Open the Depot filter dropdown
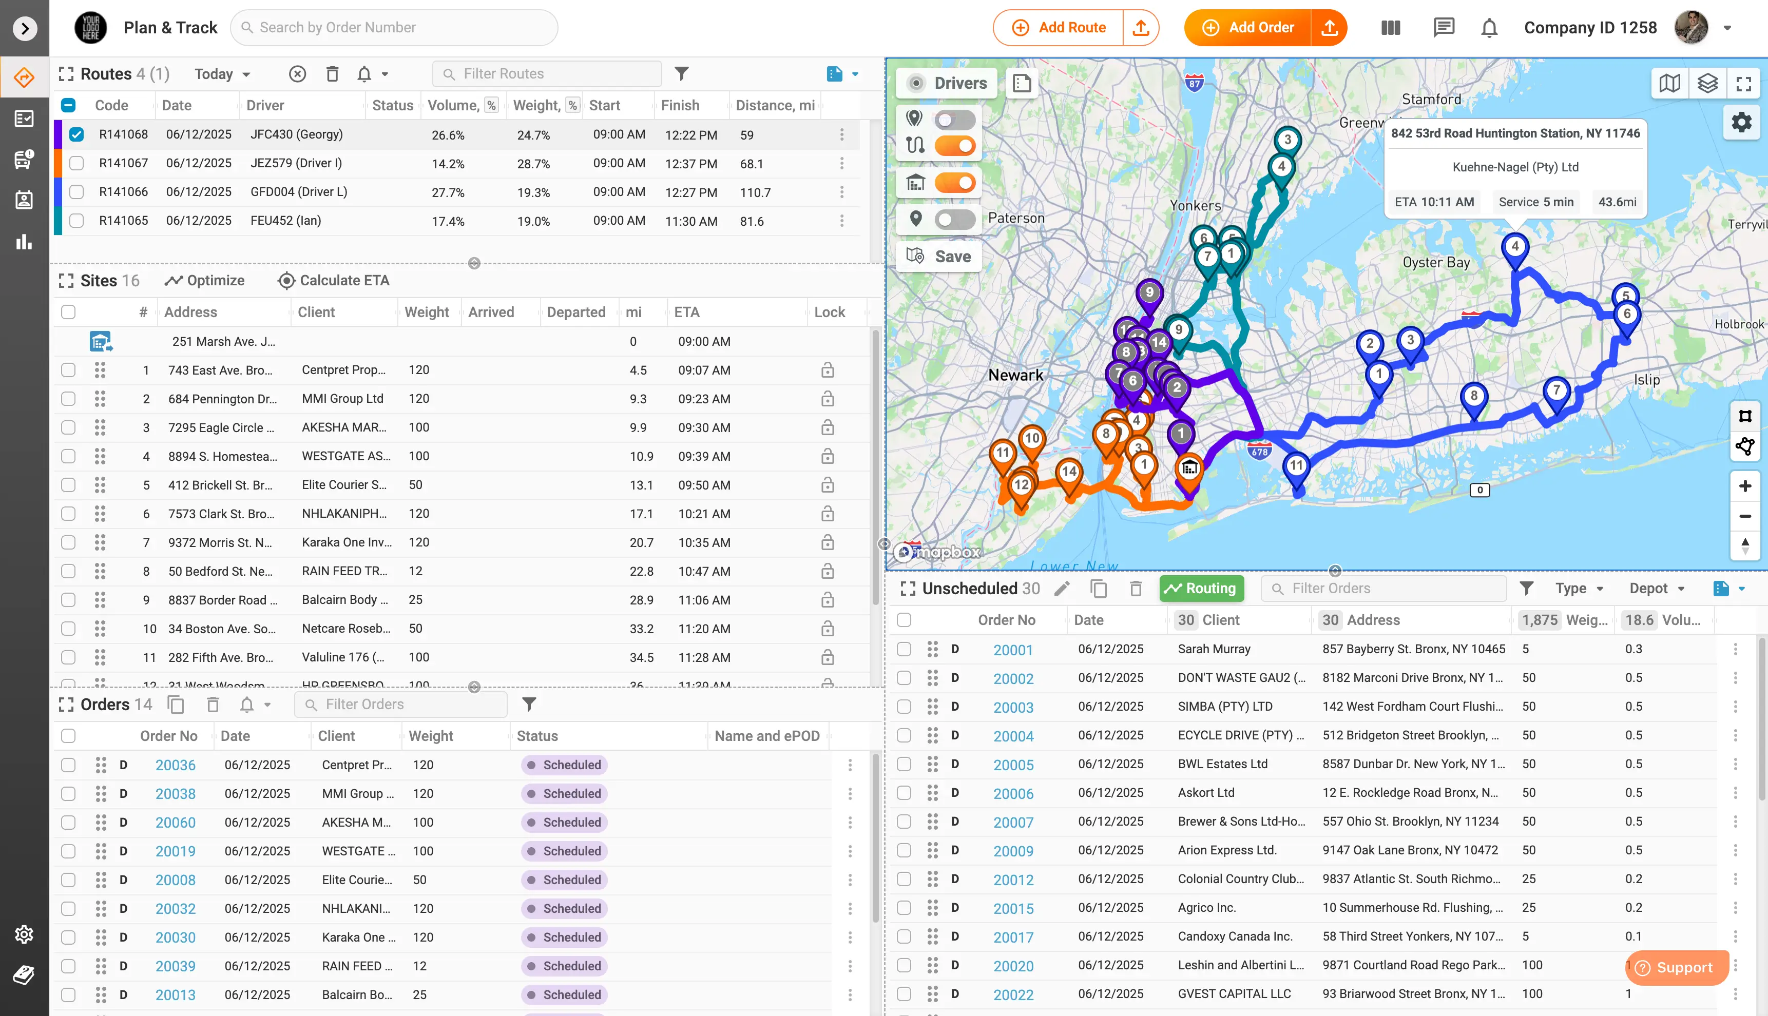The image size is (1768, 1016). 1656,588
